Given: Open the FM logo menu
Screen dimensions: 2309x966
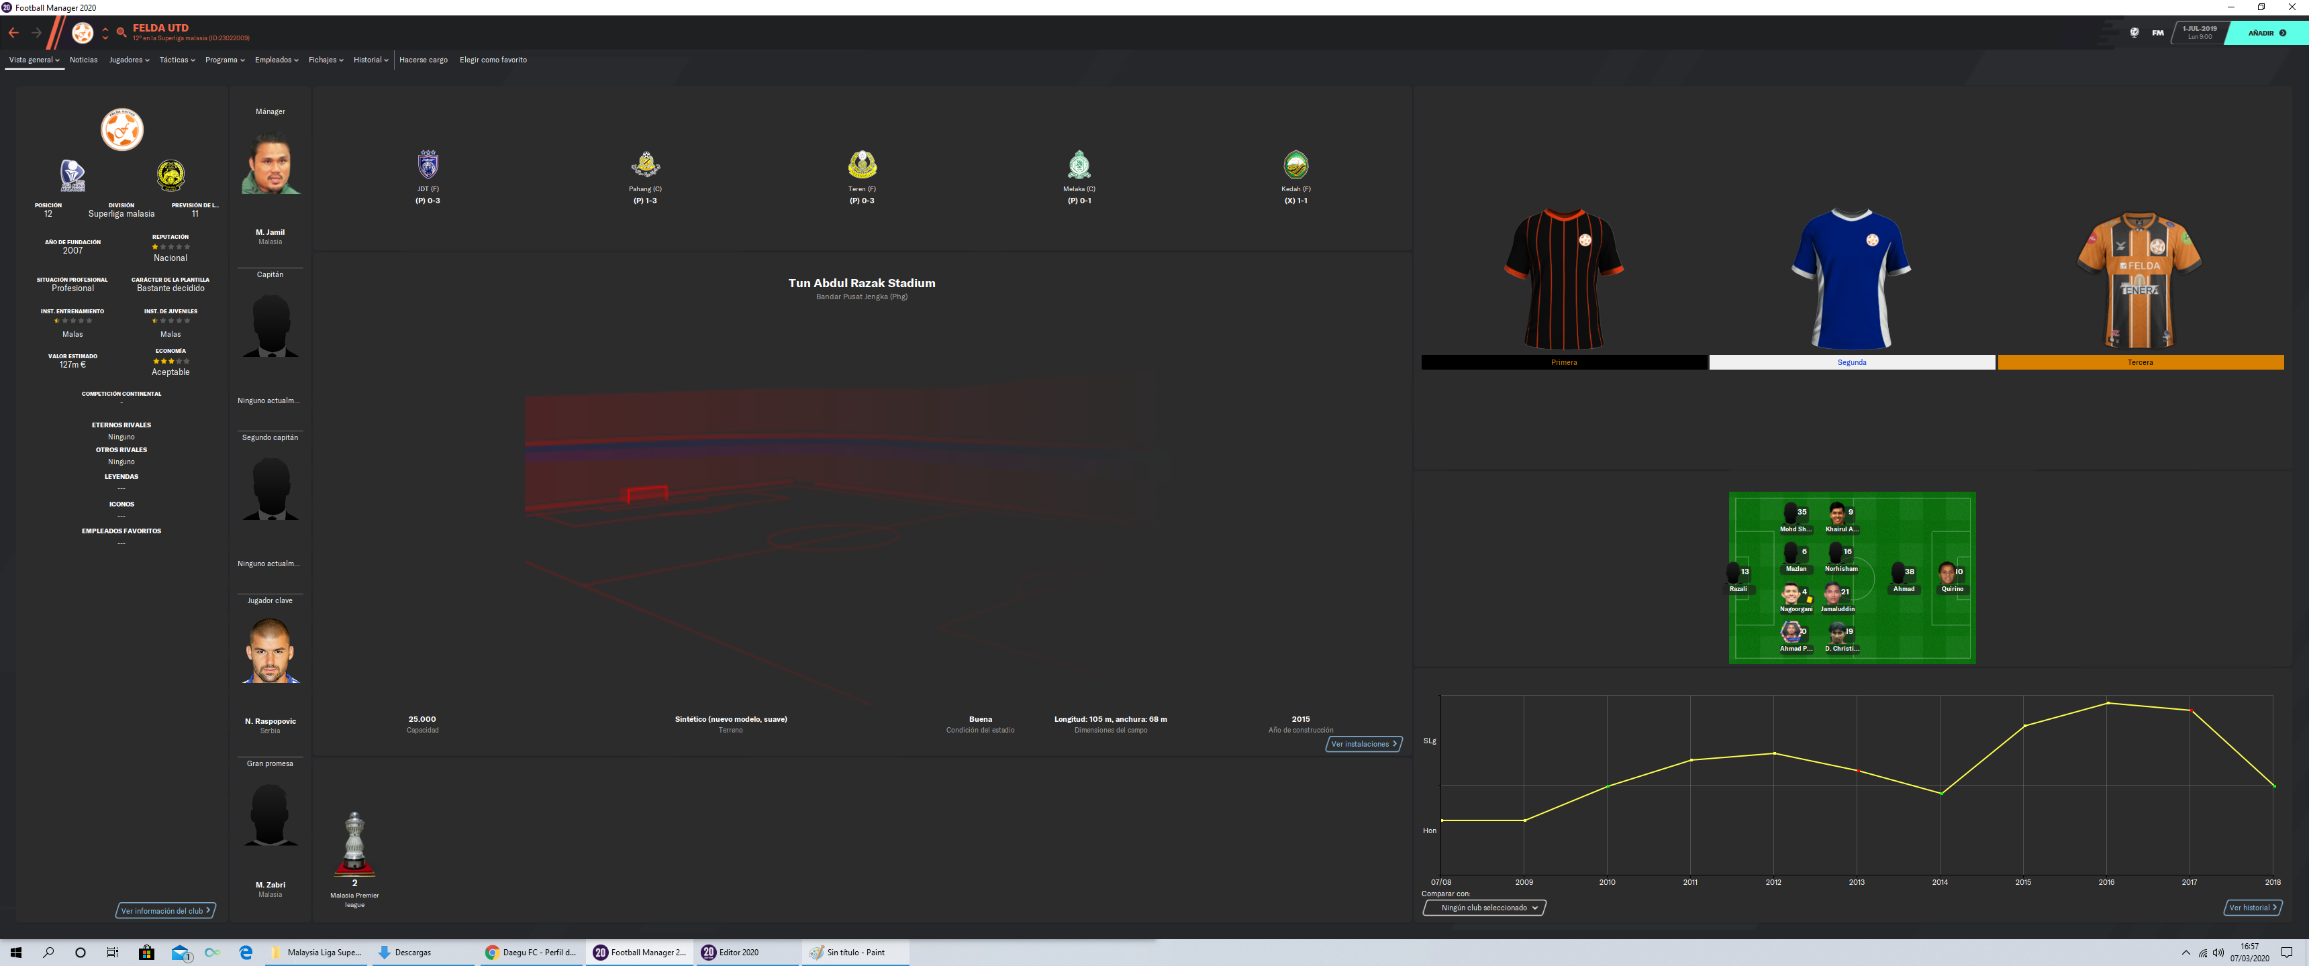Looking at the screenshot, I should (x=2157, y=33).
